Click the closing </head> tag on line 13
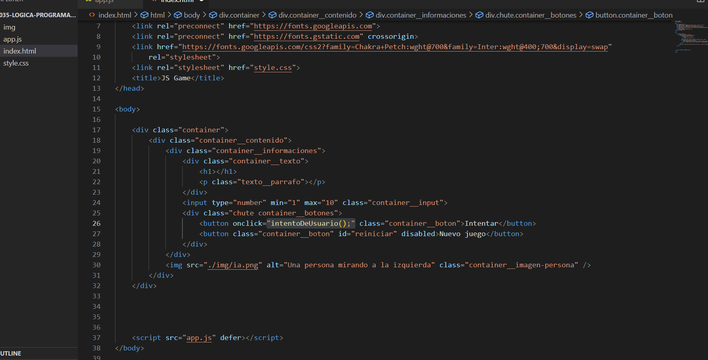 point(129,88)
